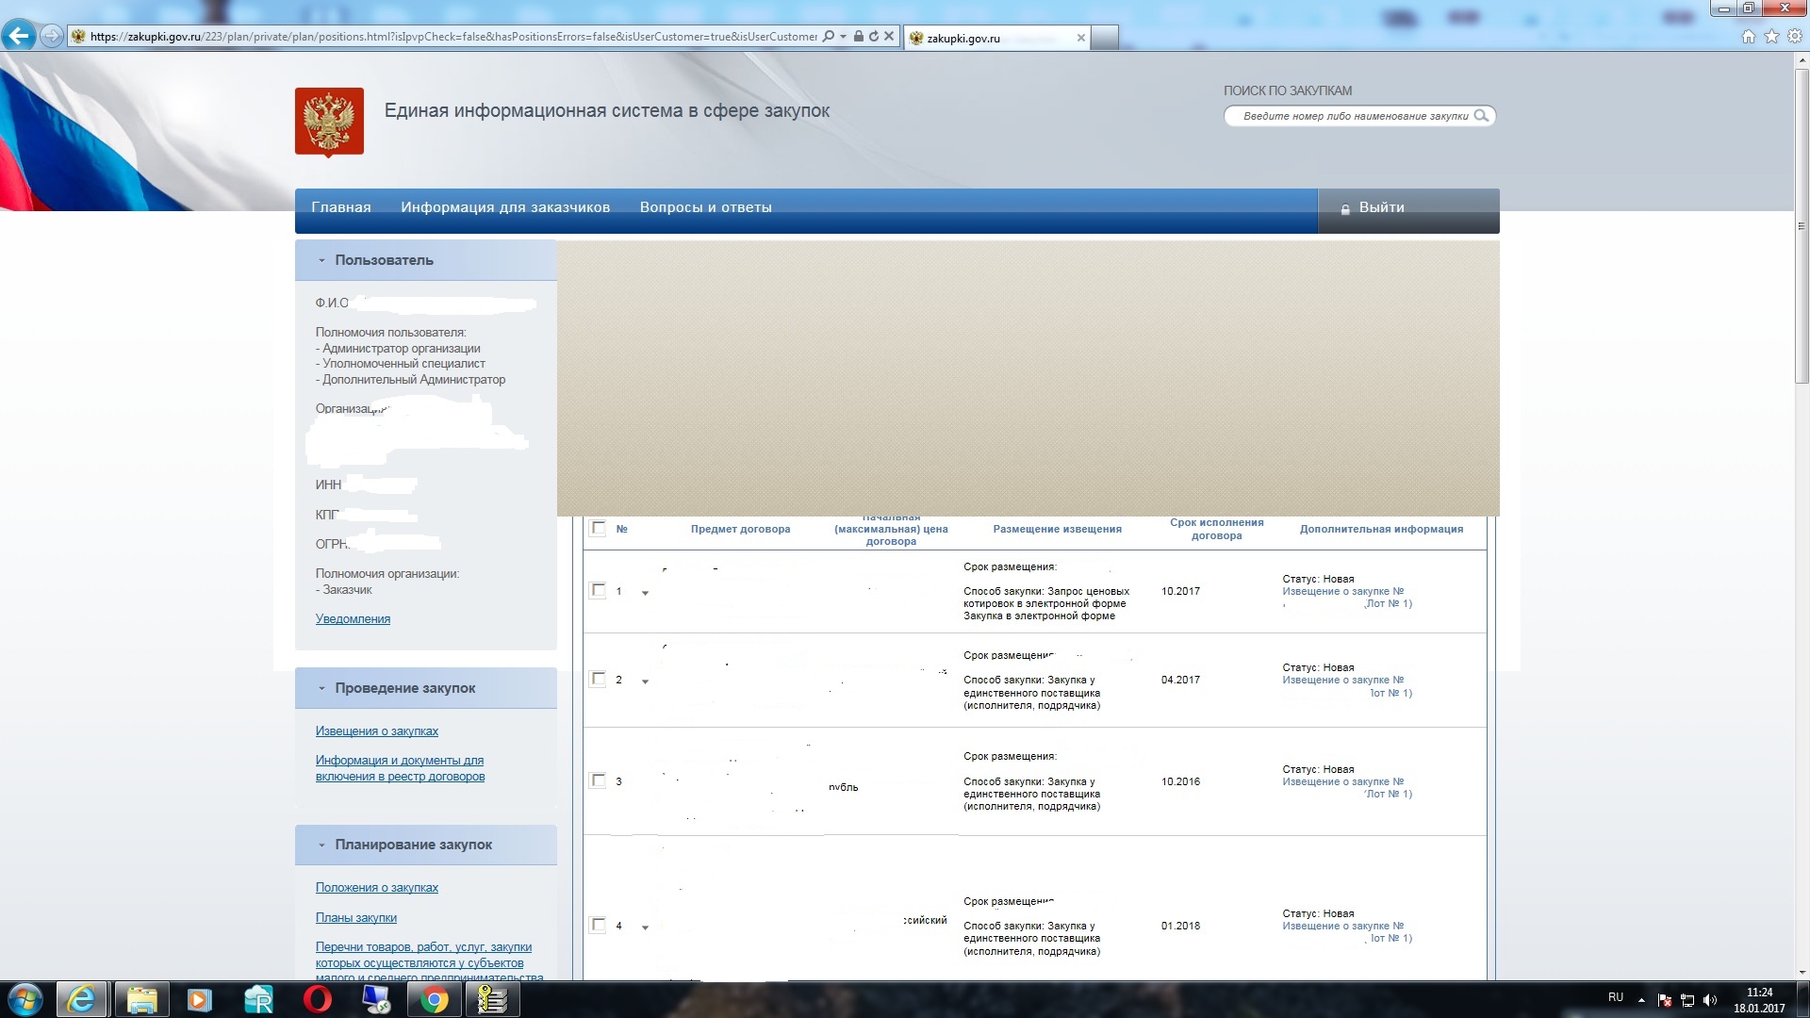
Task: Launch Opera from the taskbar
Action: pos(317,999)
